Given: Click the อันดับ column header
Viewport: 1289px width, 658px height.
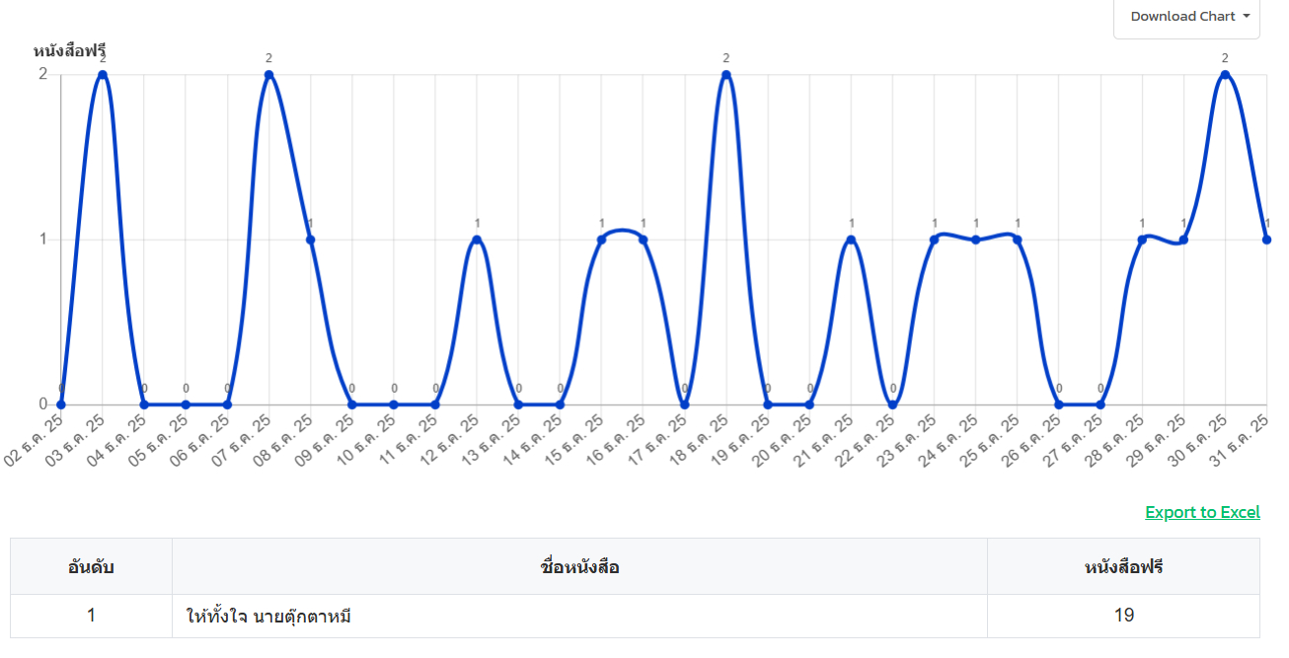Looking at the screenshot, I should click(91, 567).
